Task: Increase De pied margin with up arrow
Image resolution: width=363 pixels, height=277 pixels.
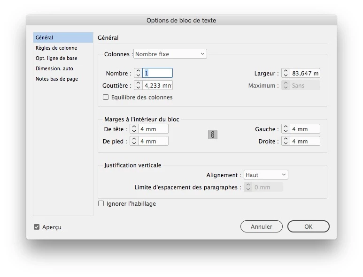Action: pos(134,139)
